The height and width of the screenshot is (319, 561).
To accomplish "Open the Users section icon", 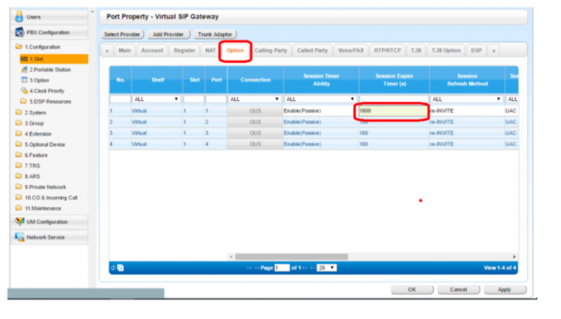I will tap(19, 16).
